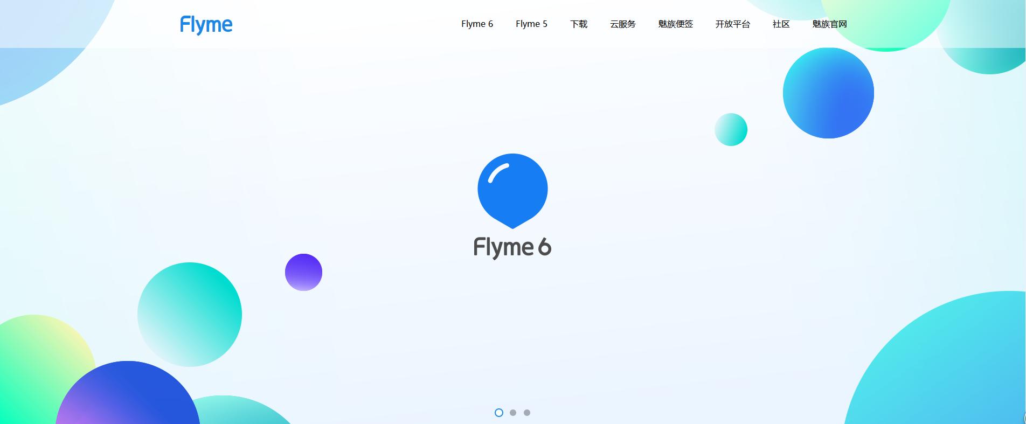
Task: Go to the 下载 page
Action: pyautogui.click(x=579, y=24)
